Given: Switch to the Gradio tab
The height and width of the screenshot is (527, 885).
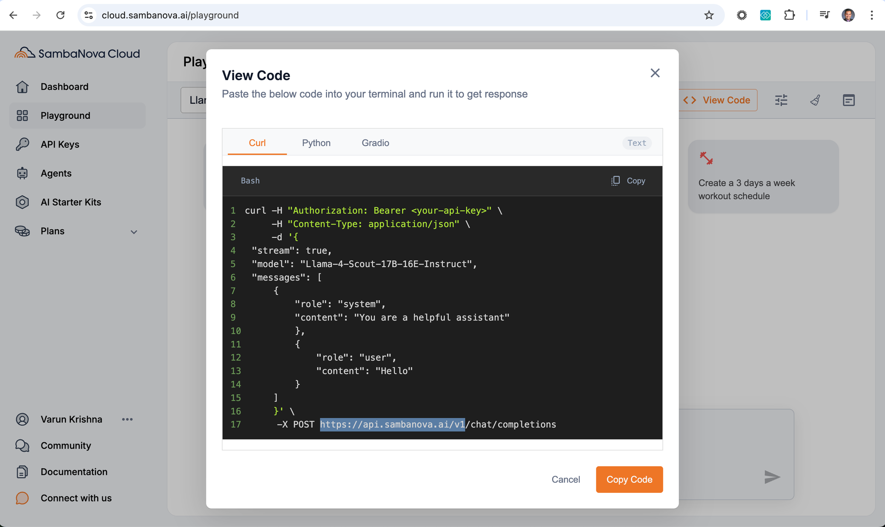Looking at the screenshot, I should pyautogui.click(x=375, y=143).
